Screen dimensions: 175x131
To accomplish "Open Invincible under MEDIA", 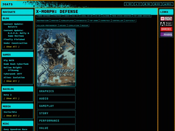I will click(x=10, y=112).
